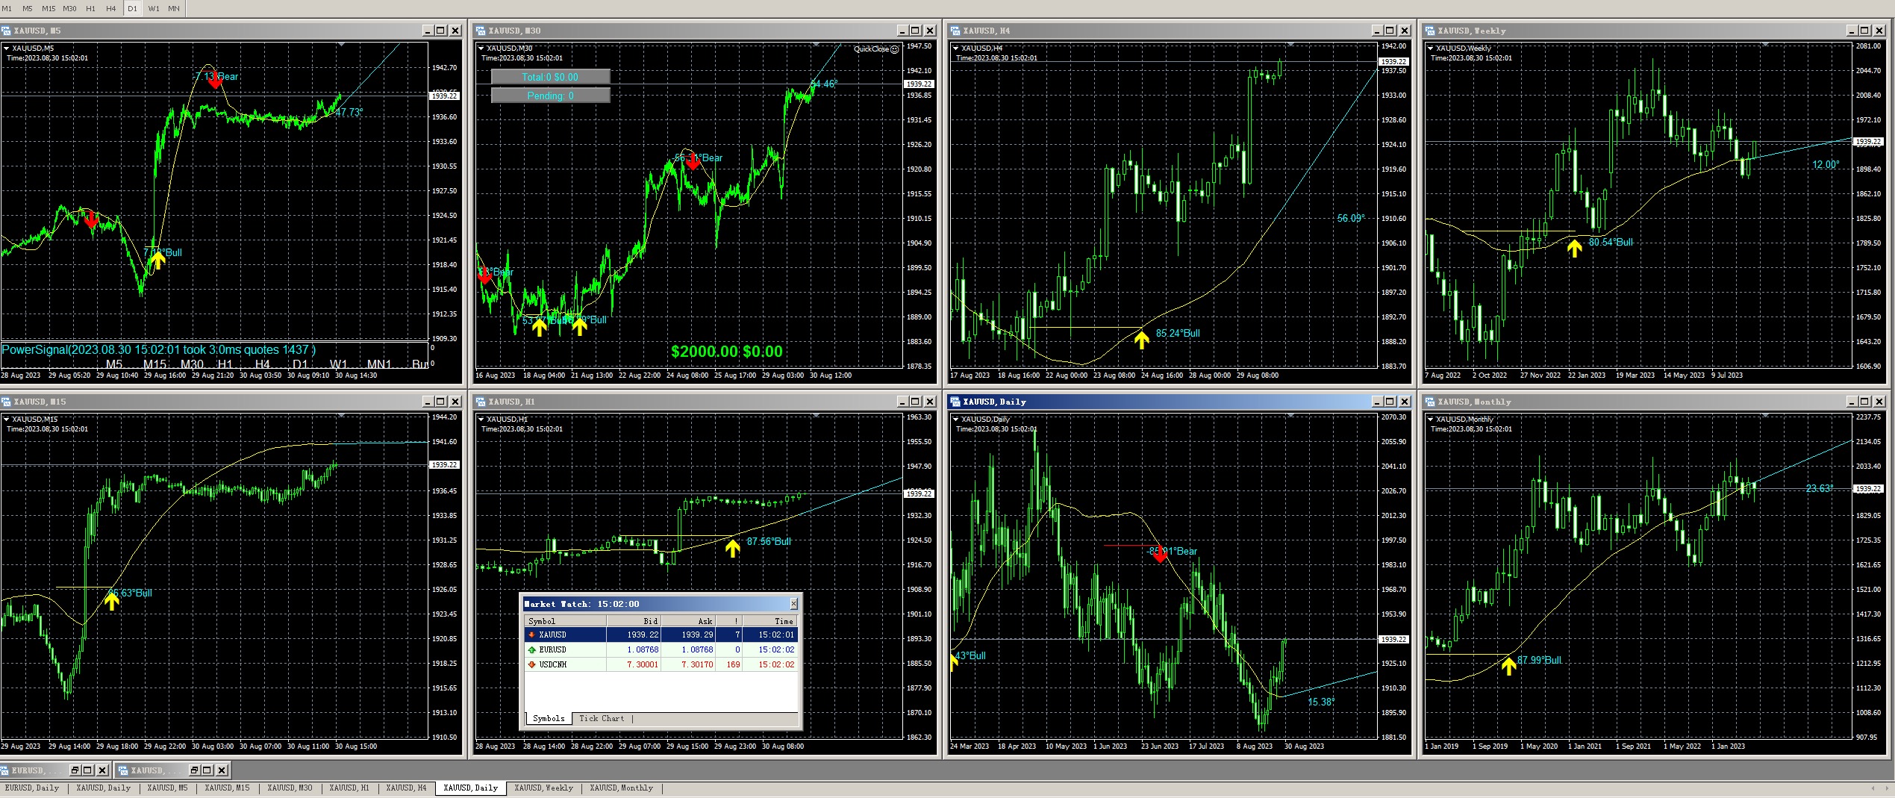Image resolution: width=1895 pixels, height=798 pixels.
Task: Click the XAUUSD,Weekly chart window icon
Action: point(1430,31)
